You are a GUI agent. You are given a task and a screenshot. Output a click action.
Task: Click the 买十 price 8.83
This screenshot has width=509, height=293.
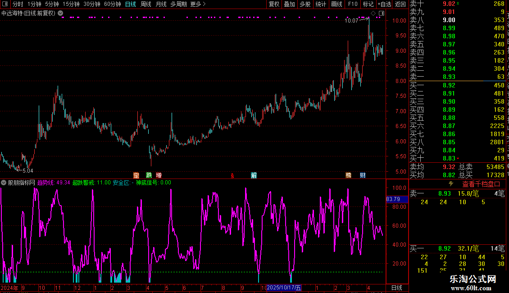click(449, 158)
